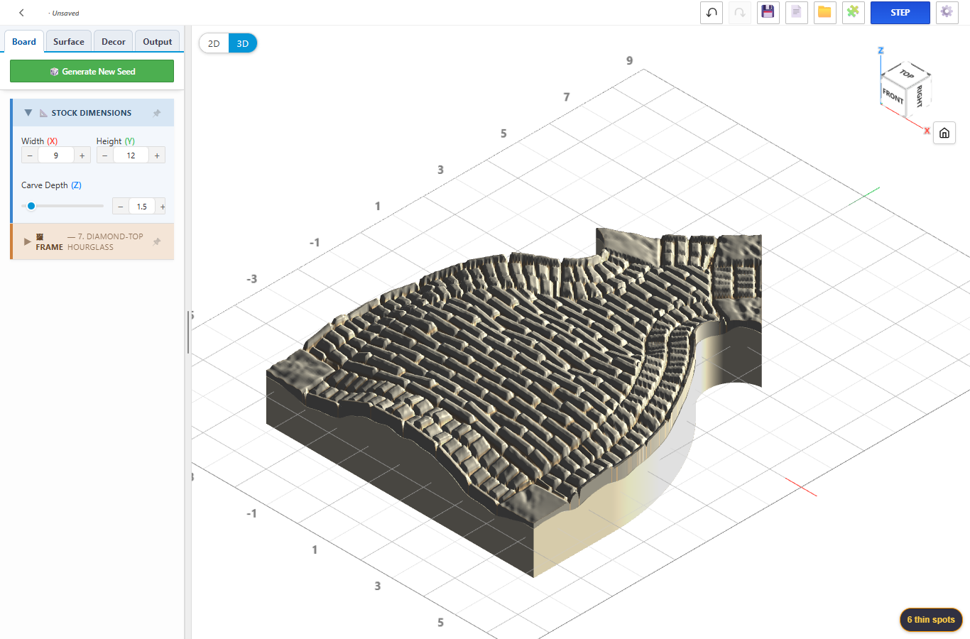Undo the last change

click(x=712, y=12)
